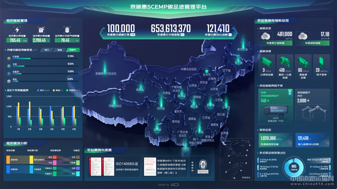
Task: Click the 最后一公里运输 tricycle icon
Action: click(x=285, y=62)
